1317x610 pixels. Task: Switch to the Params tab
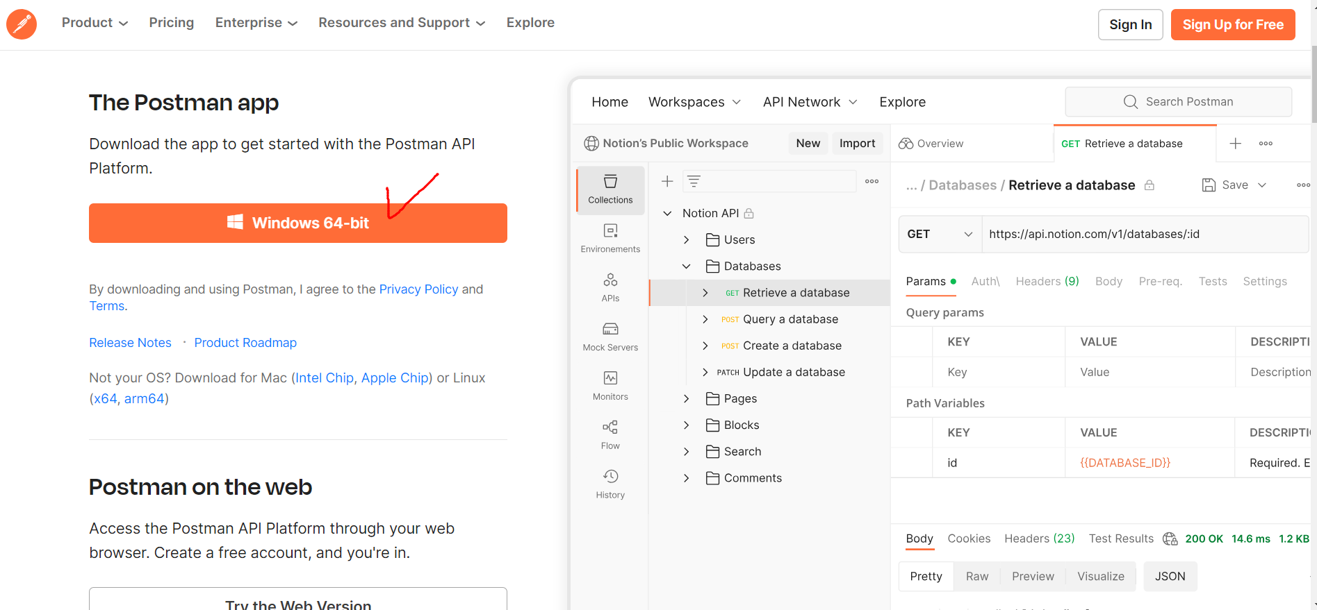coord(931,282)
